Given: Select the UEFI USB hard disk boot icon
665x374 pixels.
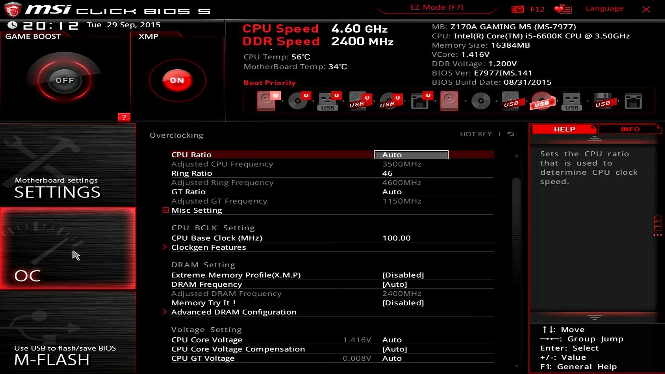Looking at the screenshot, I should point(360,101).
